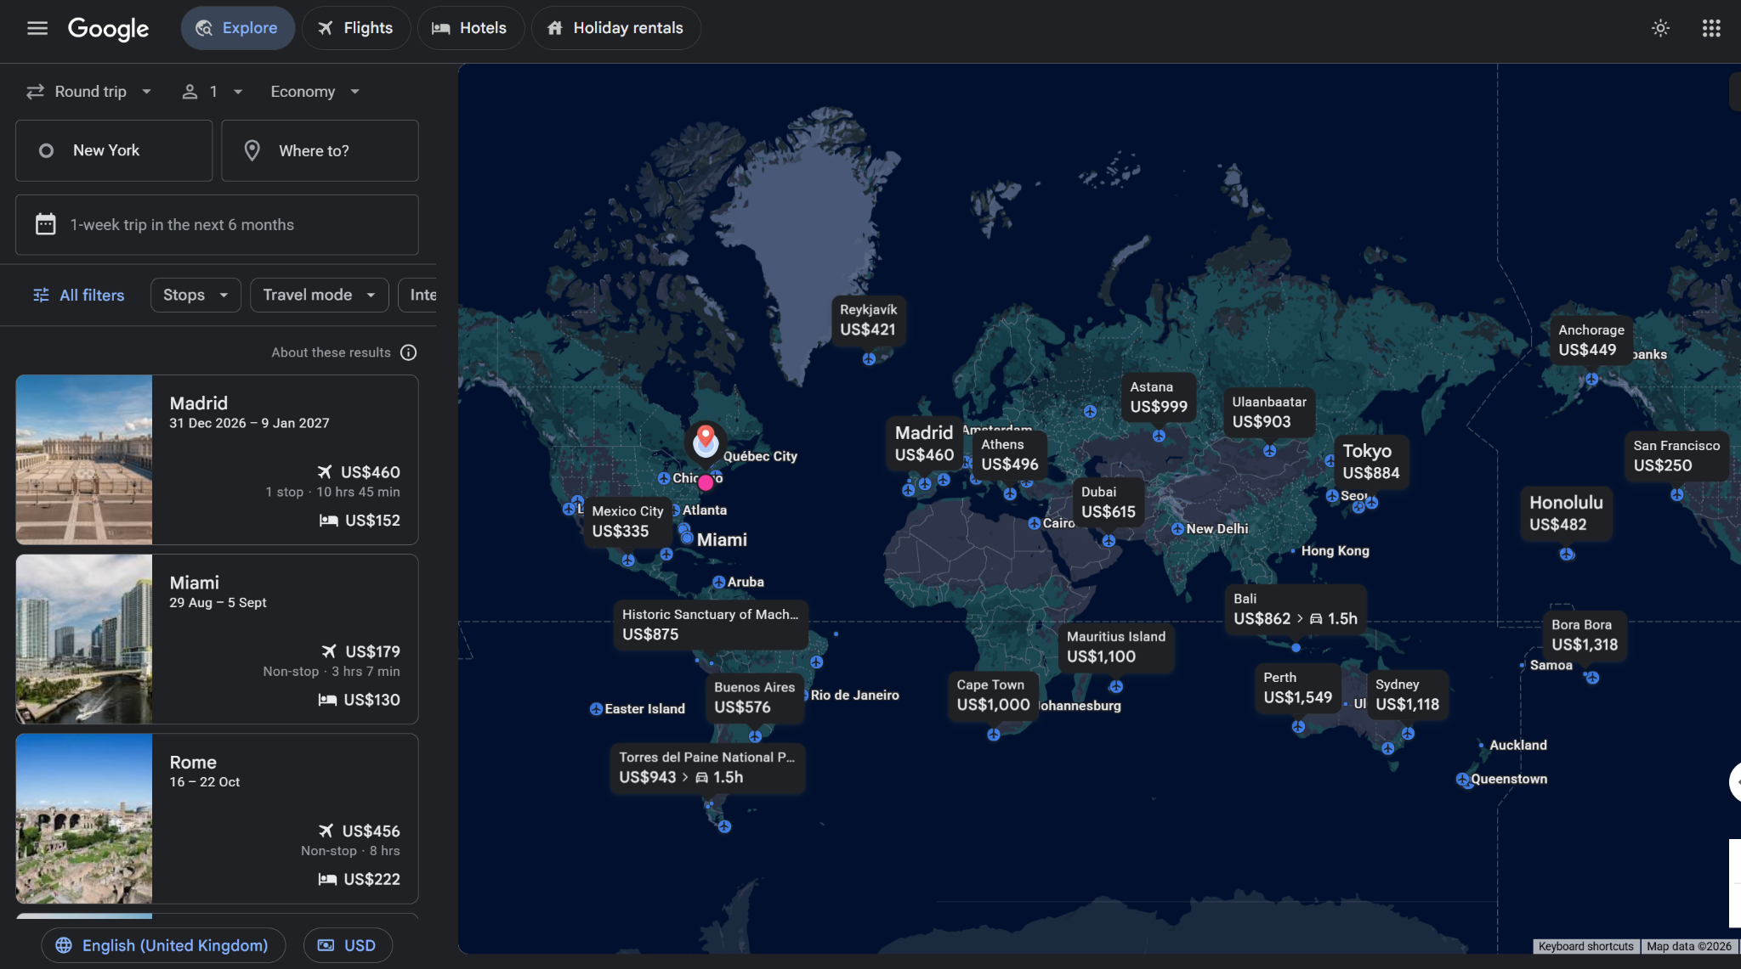
Task: Toggle the light/dark theme icon
Action: click(x=1660, y=28)
